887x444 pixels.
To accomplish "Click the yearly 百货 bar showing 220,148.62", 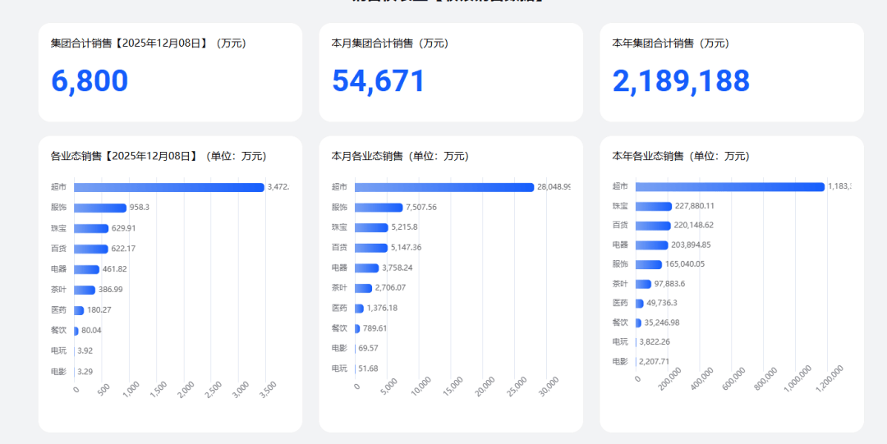I will coord(654,226).
